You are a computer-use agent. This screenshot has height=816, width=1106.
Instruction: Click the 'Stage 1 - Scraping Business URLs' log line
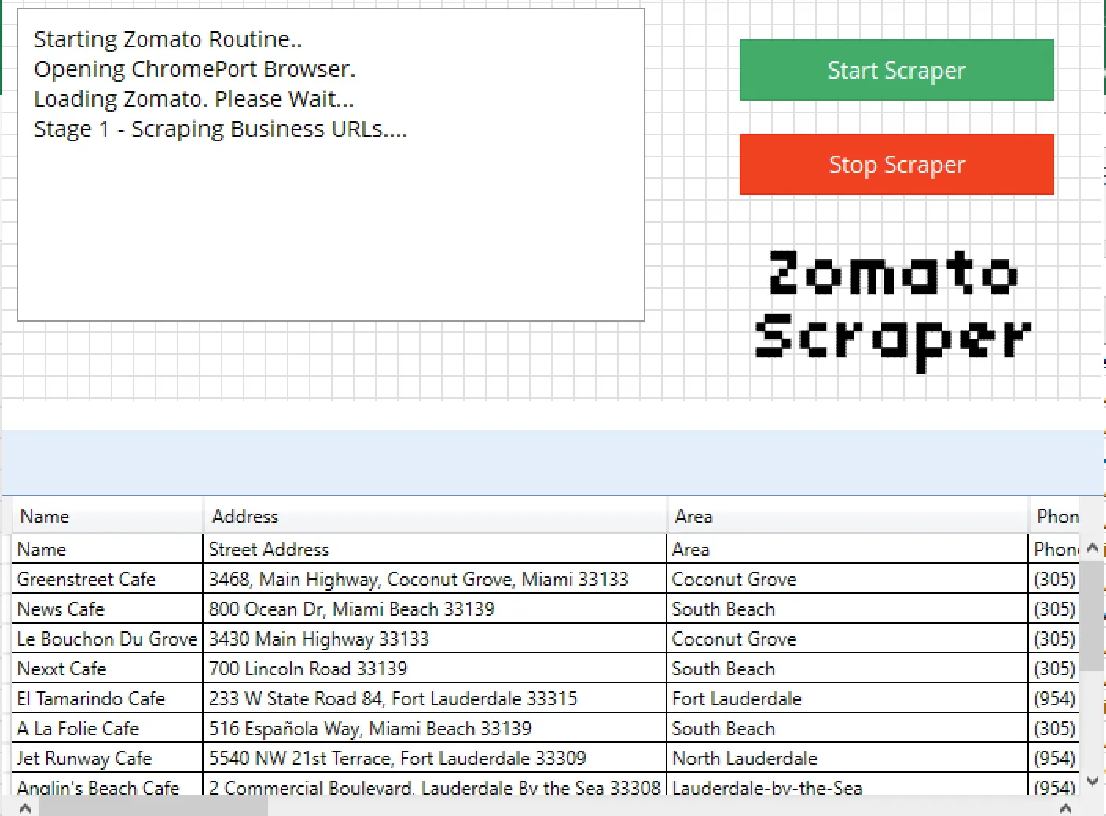[x=221, y=129]
